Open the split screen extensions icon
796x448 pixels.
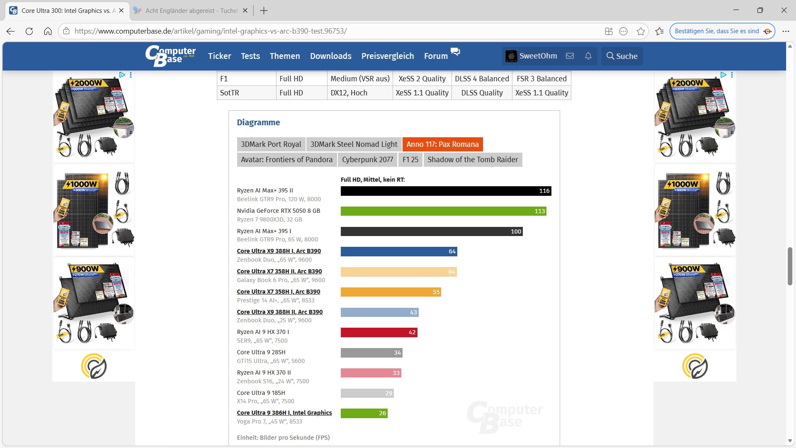point(609,31)
